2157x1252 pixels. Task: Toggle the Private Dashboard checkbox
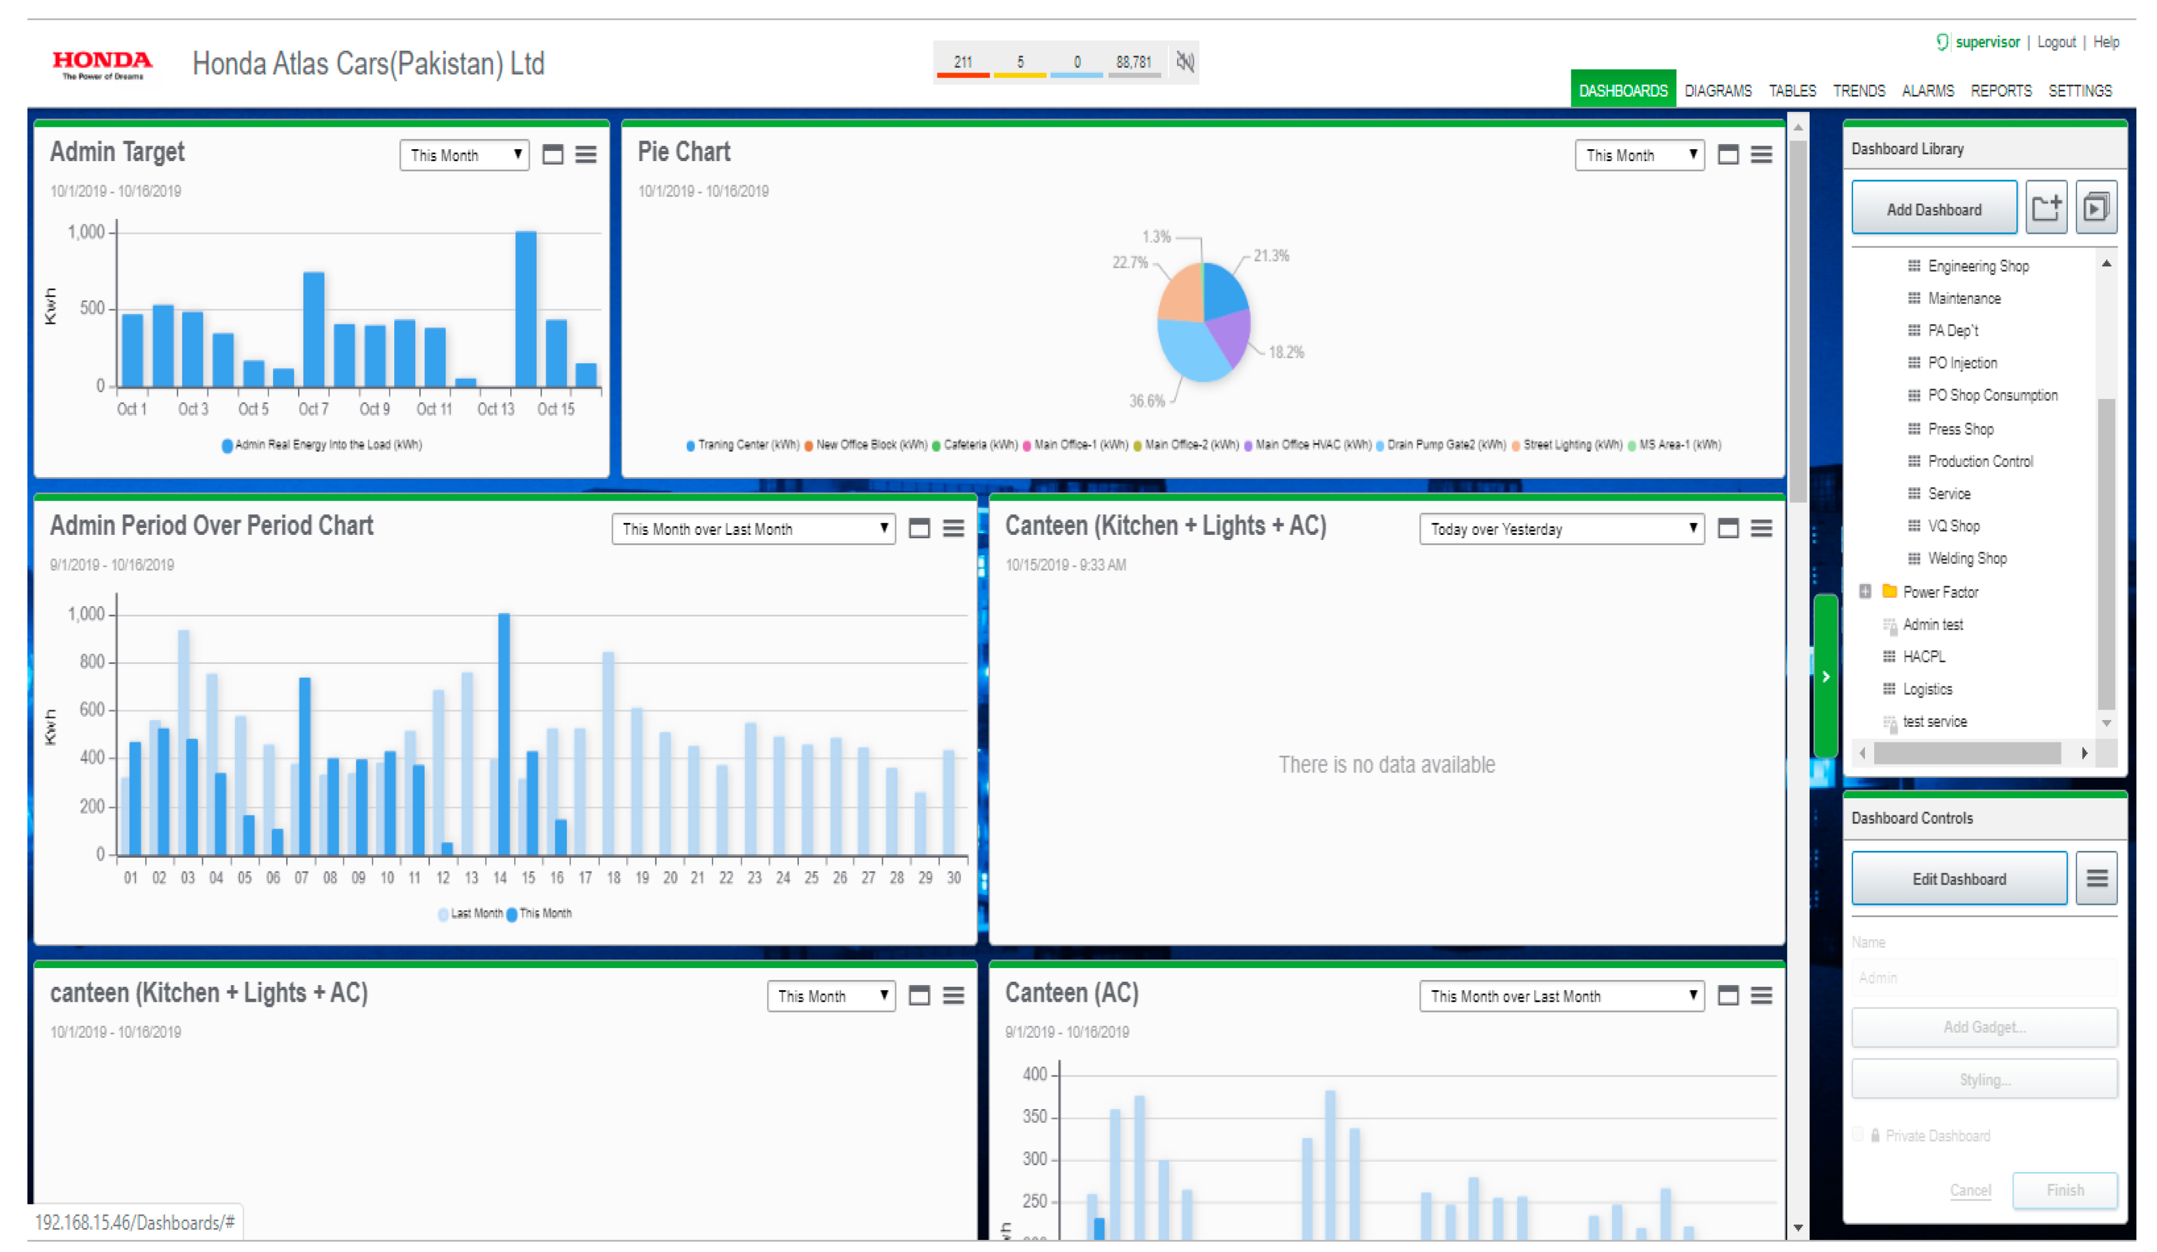click(1858, 1135)
